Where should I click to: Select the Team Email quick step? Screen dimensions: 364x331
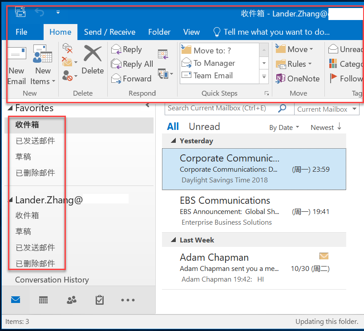219,76
